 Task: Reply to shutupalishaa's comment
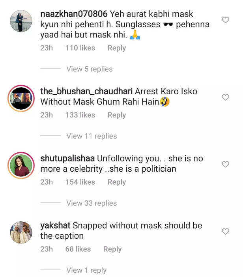pyautogui.click(x=116, y=182)
